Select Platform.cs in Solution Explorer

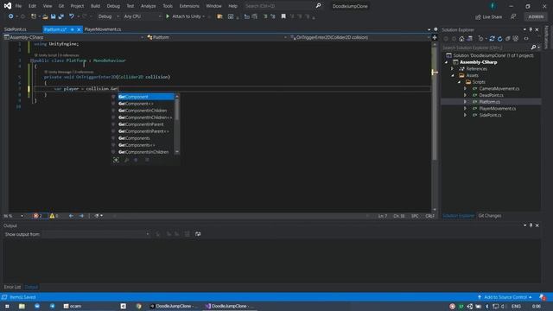[489, 102]
